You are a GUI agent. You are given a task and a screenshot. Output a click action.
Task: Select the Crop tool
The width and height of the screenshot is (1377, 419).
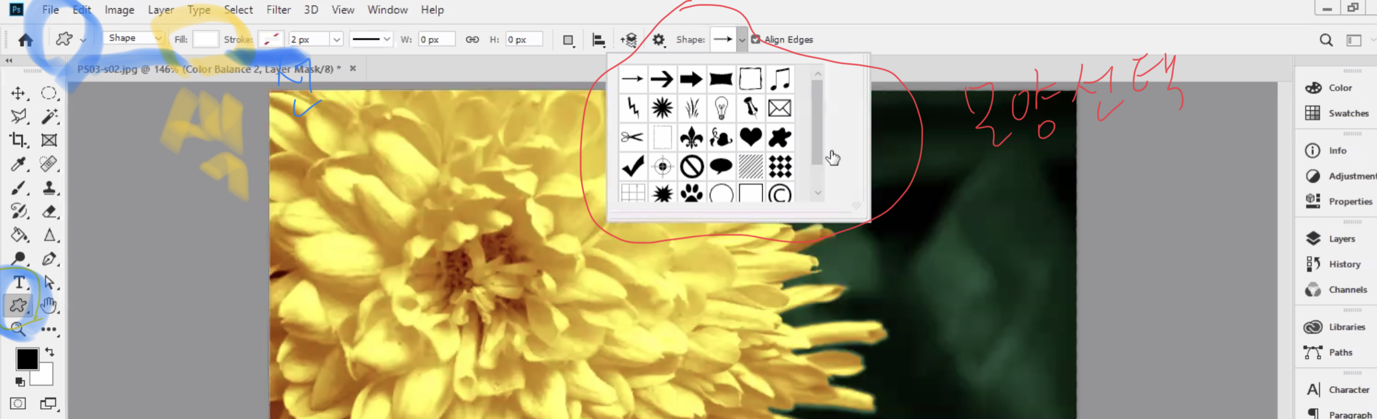click(18, 140)
